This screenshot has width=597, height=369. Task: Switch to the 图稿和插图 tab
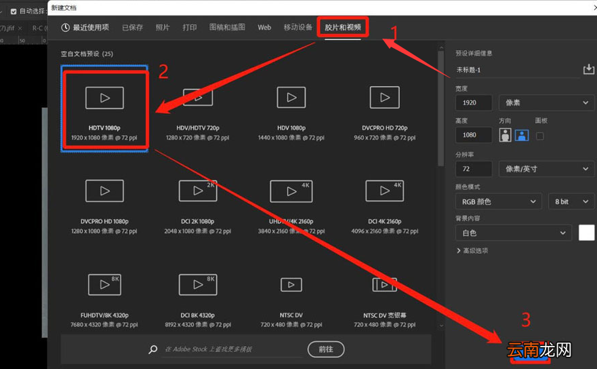click(x=227, y=27)
